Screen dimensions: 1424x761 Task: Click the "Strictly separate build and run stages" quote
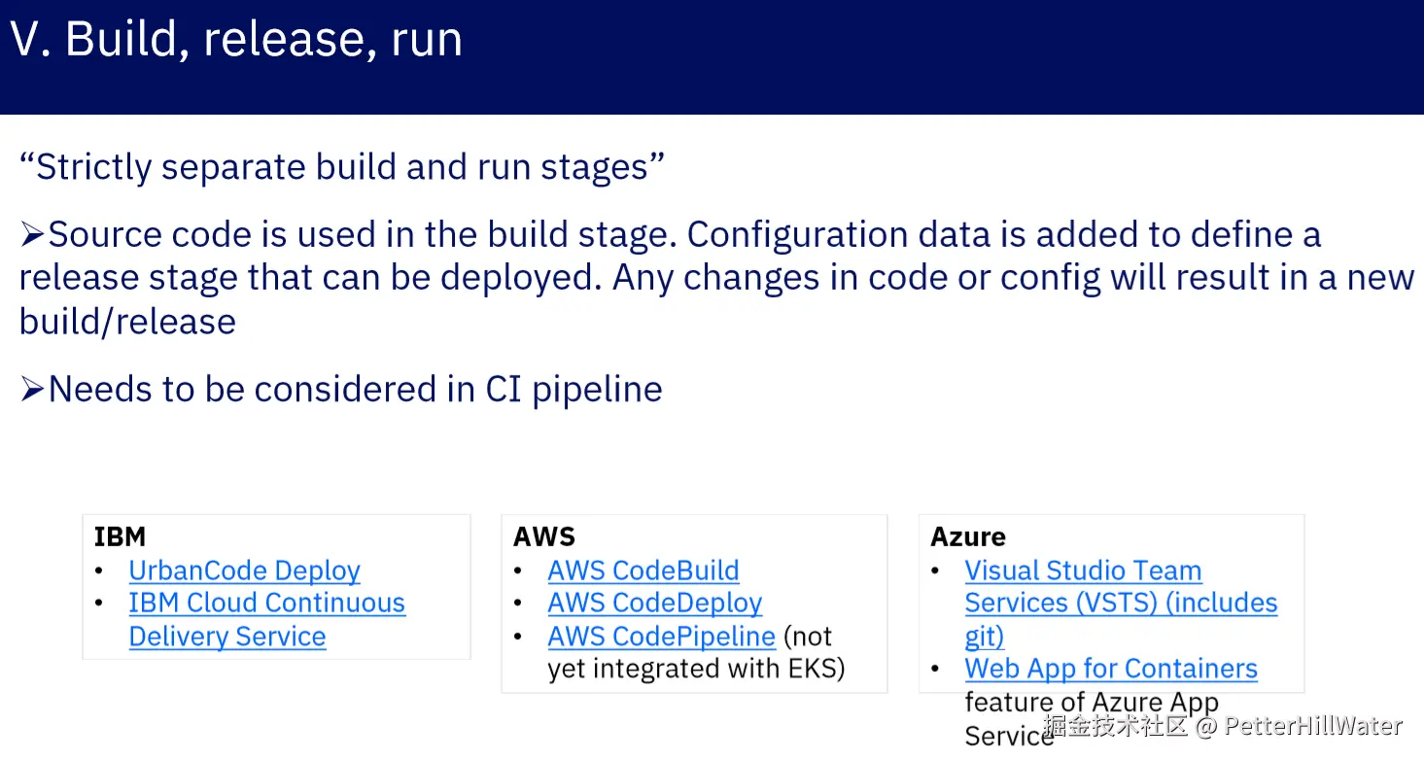pos(342,167)
